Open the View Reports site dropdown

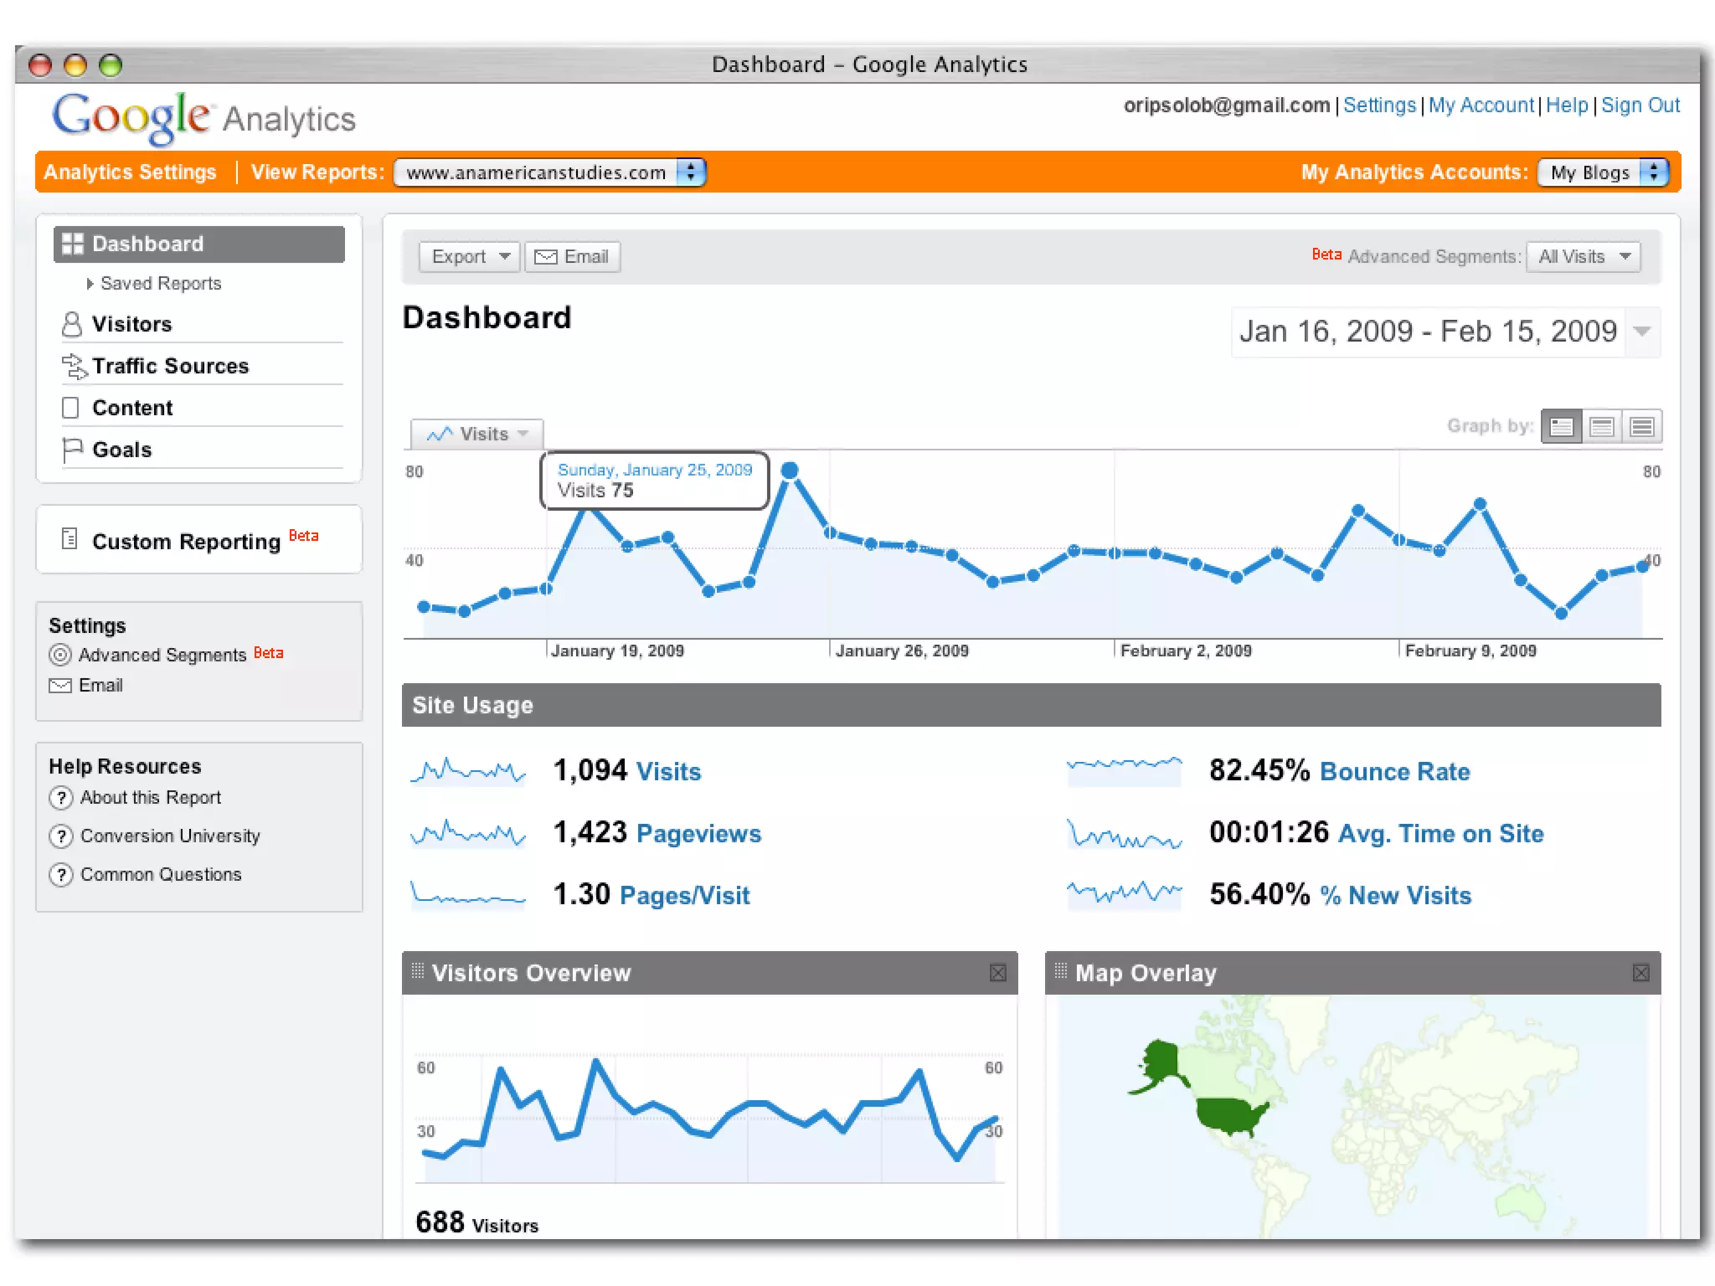550,172
